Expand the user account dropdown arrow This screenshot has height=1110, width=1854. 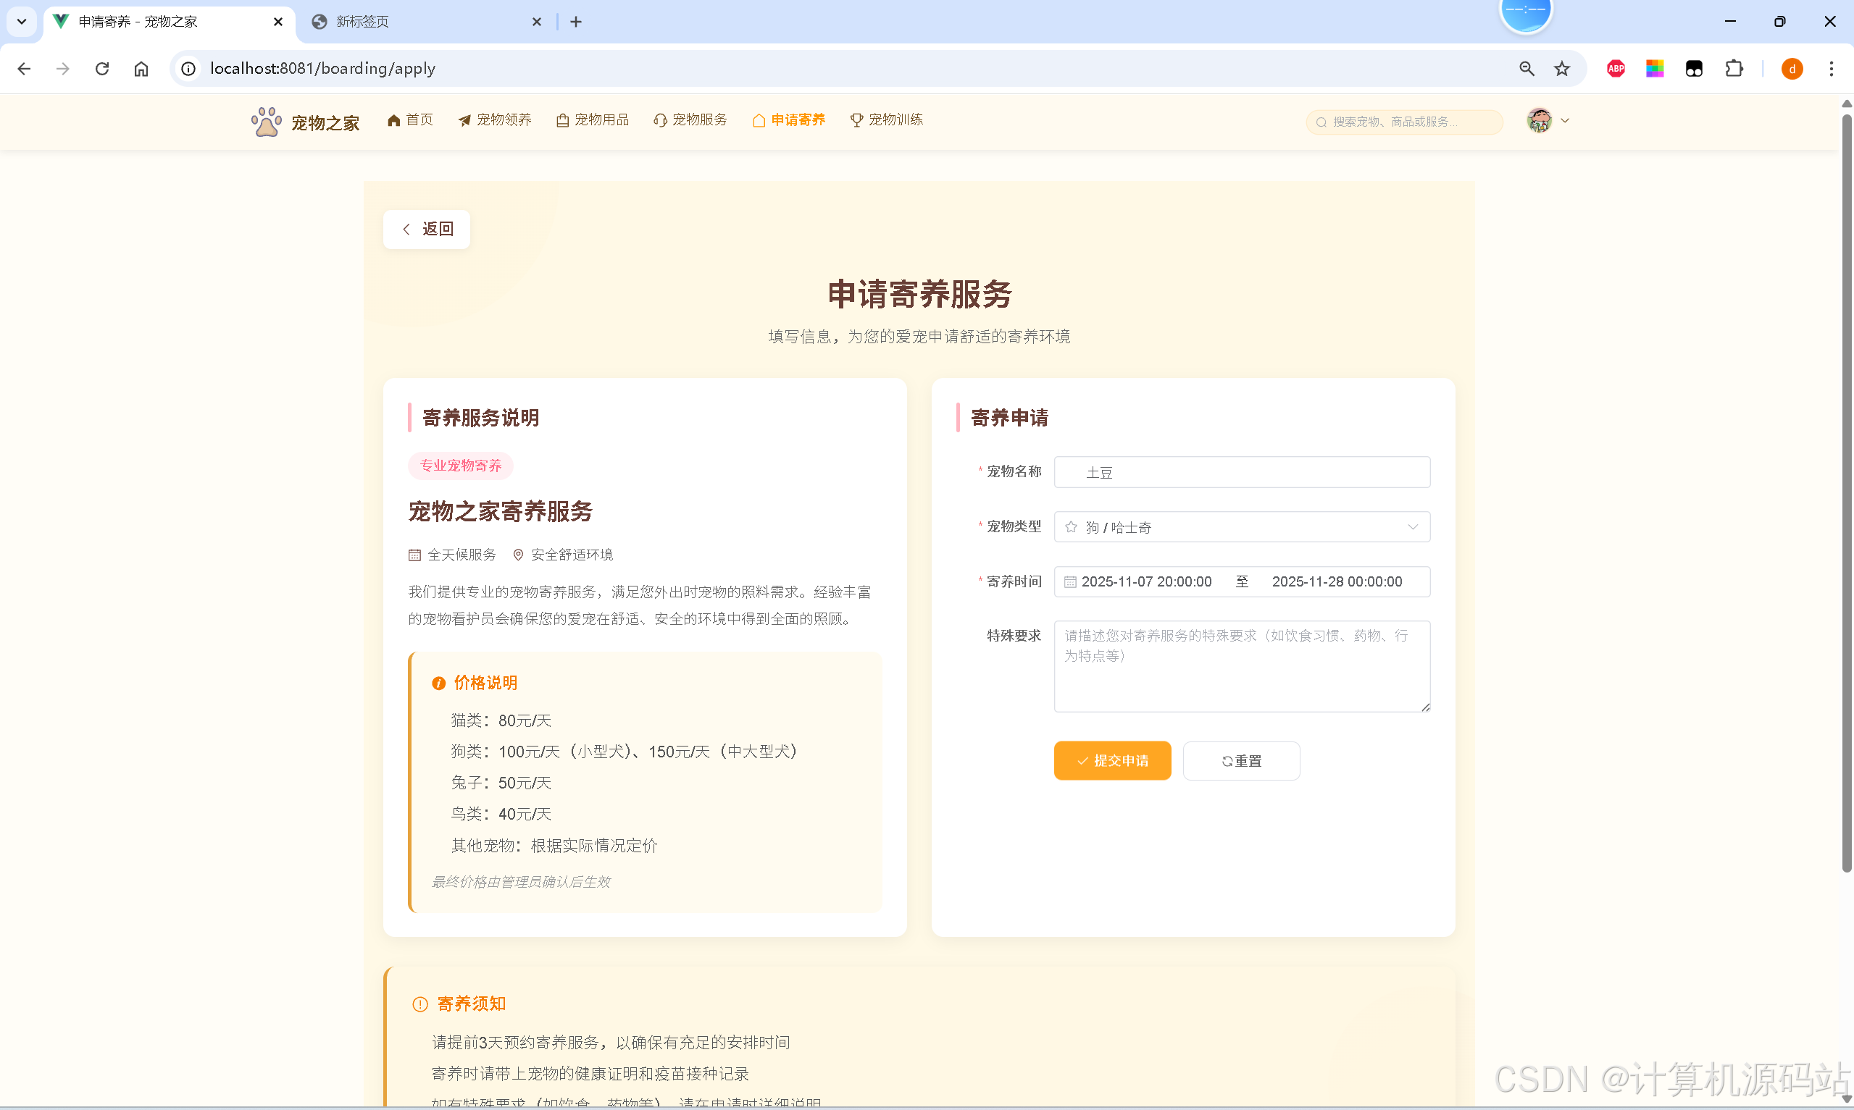click(x=1564, y=120)
